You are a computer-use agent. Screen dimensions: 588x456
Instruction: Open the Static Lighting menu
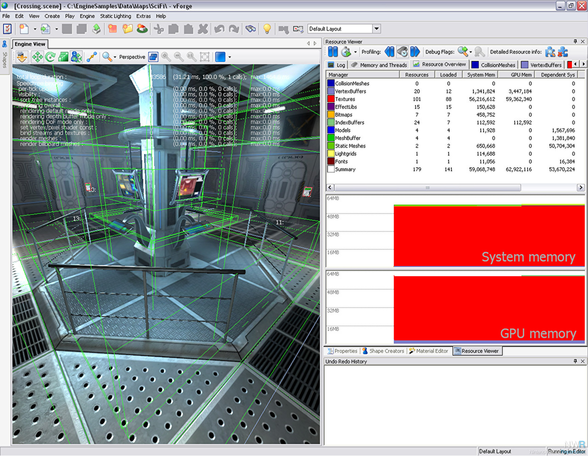[x=115, y=16]
